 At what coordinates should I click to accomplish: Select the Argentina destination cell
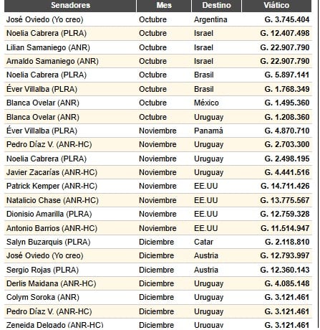(x=210, y=19)
